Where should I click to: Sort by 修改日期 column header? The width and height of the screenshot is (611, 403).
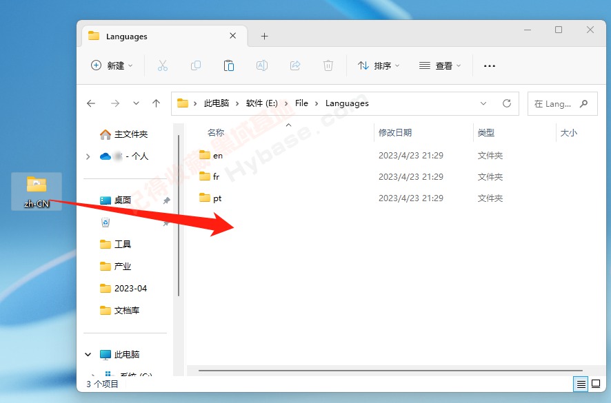[x=395, y=133]
